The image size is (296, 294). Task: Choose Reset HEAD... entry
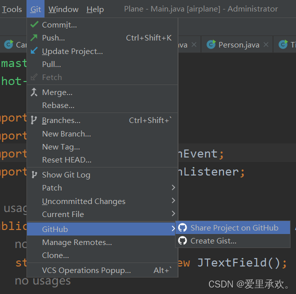pyautogui.click(x=102, y=159)
